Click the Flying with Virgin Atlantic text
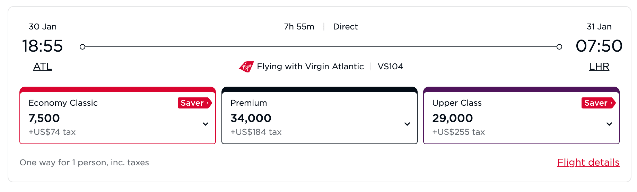This screenshot has width=637, height=192. pyautogui.click(x=311, y=67)
